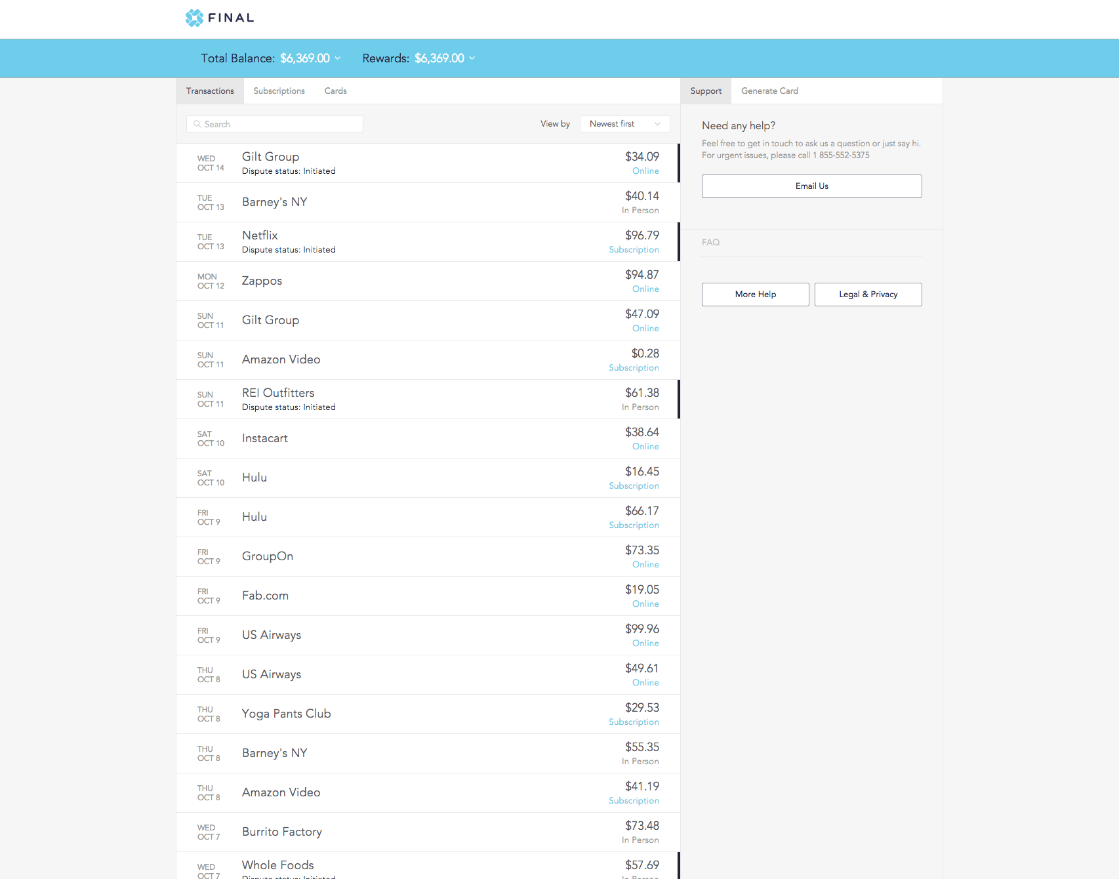The width and height of the screenshot is (1119, 879).
Task: Switch to the Subscriptions tab
Action: click(x=279, y=91)
